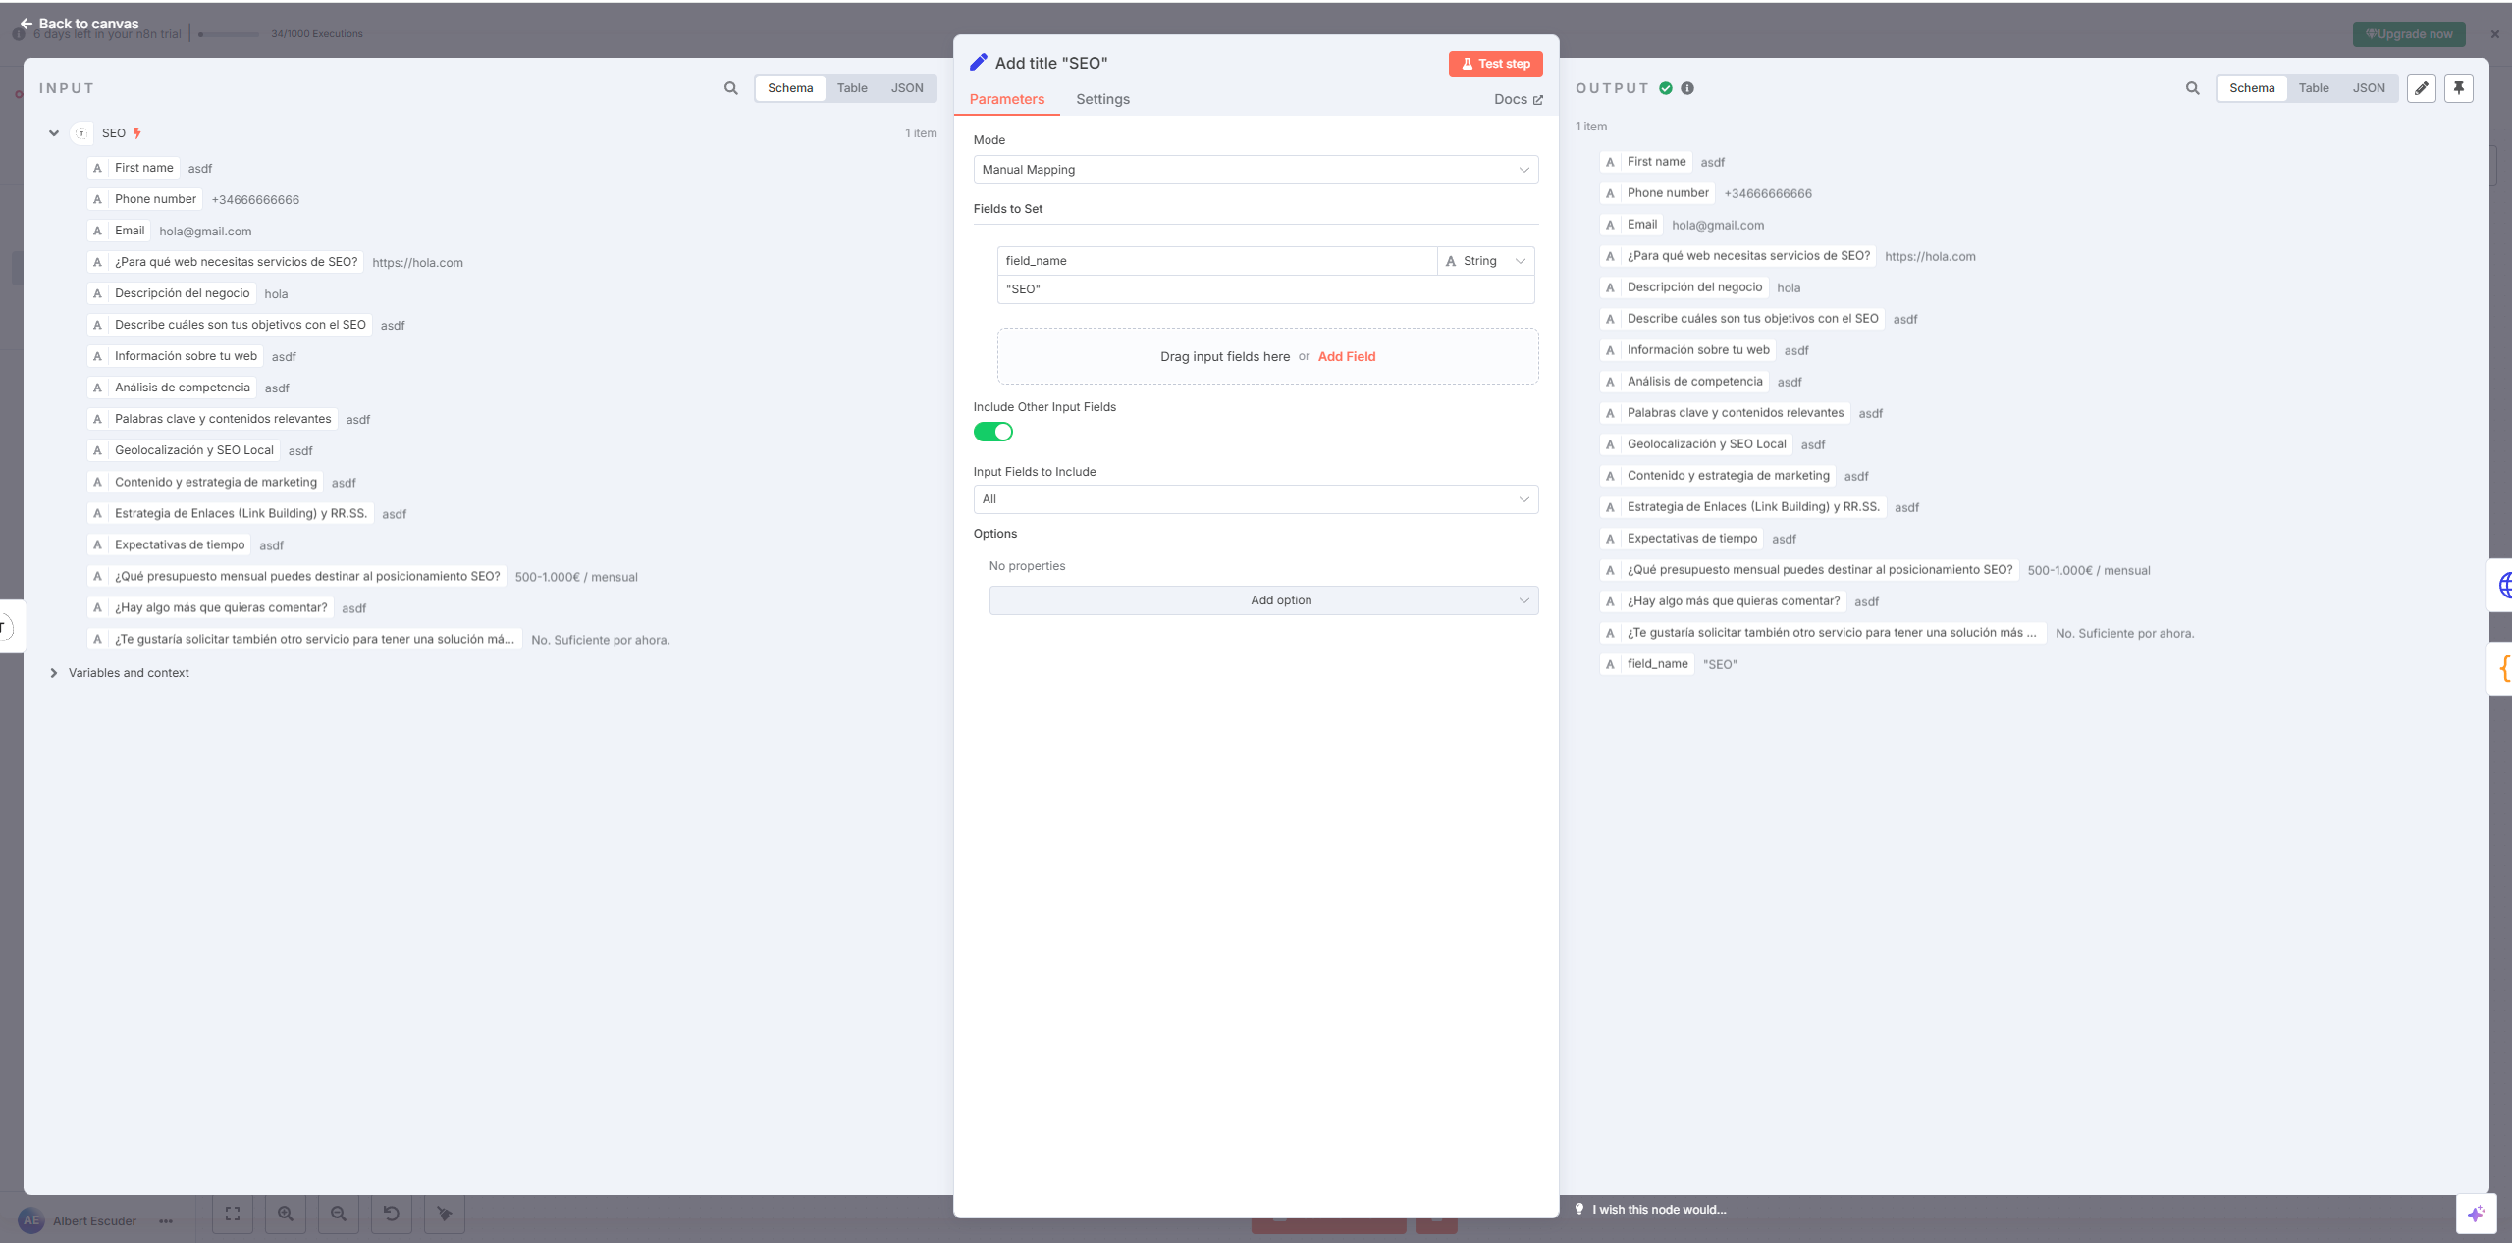Click the Upgrade now button
Viewport: 2512px width, 1243px height.
point(2409,34)
